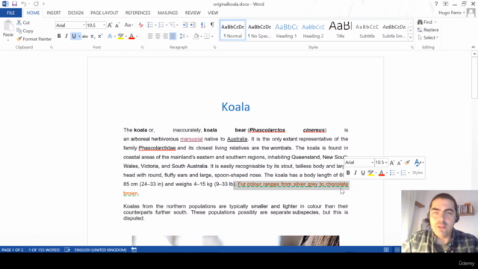Open the Font dialog launcher
Viewport: 478px width, 269px height.
coord(143,47)
